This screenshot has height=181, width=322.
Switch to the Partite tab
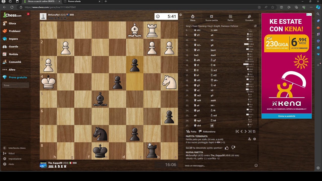click(x=230, y=18)
